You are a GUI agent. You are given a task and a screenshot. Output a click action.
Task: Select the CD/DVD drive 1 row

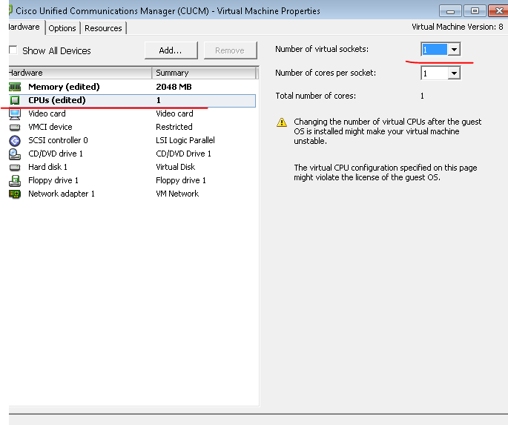point(132,154)
